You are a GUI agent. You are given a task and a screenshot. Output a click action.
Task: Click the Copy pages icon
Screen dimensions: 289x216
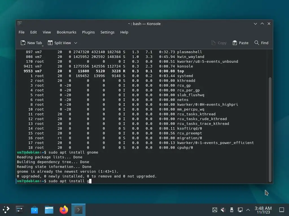tap(213, 43)
